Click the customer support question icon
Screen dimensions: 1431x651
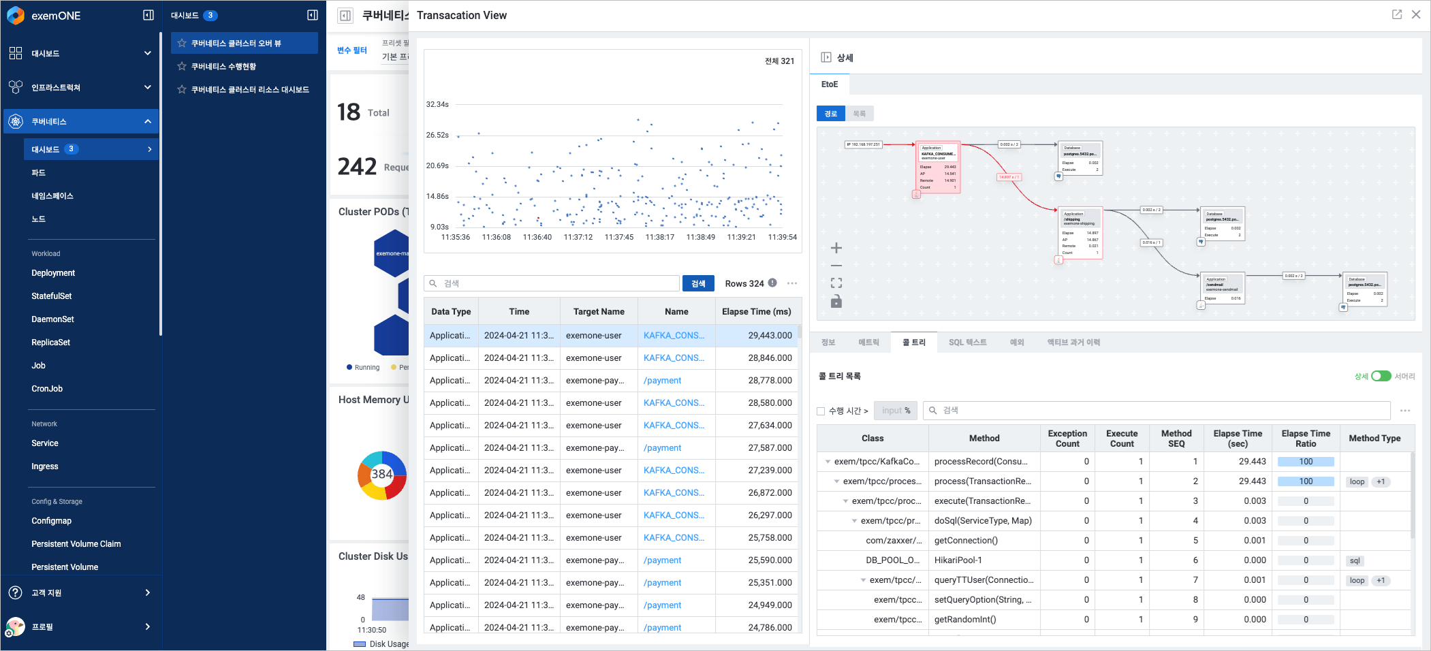tap(15, 592)
